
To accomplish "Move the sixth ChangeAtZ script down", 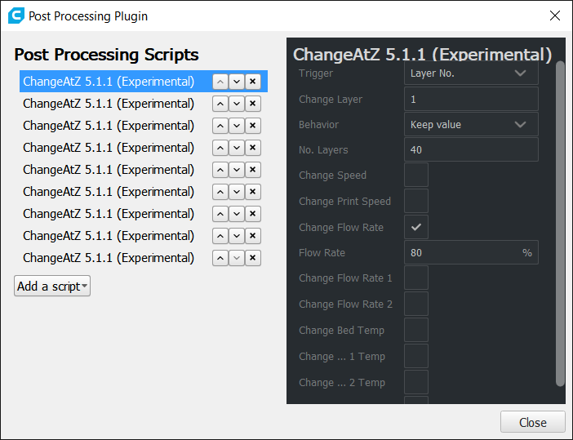I will point(237,192).
